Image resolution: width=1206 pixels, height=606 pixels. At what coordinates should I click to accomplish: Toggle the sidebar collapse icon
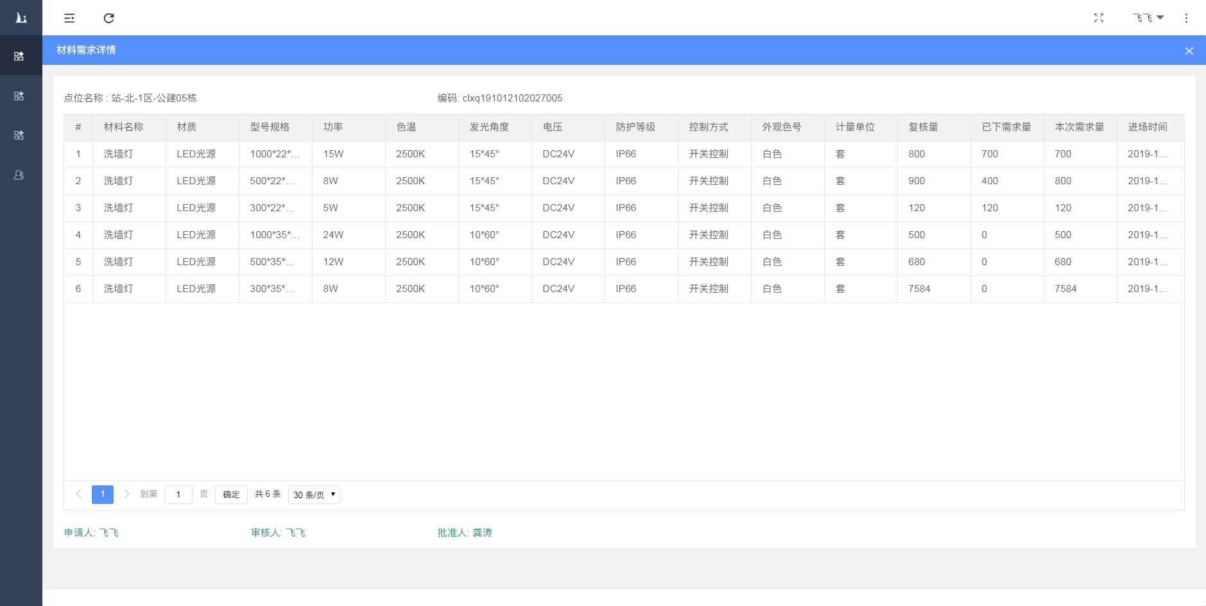pyautogui.click(x=69, y=18)
